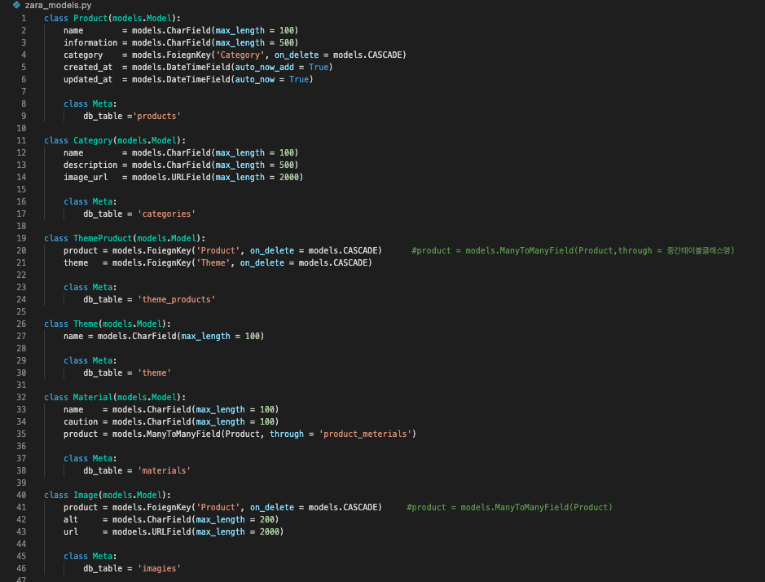The image size is (765, 582).
Task: Click 'theme' string on line 30
Action: point(154,373)
